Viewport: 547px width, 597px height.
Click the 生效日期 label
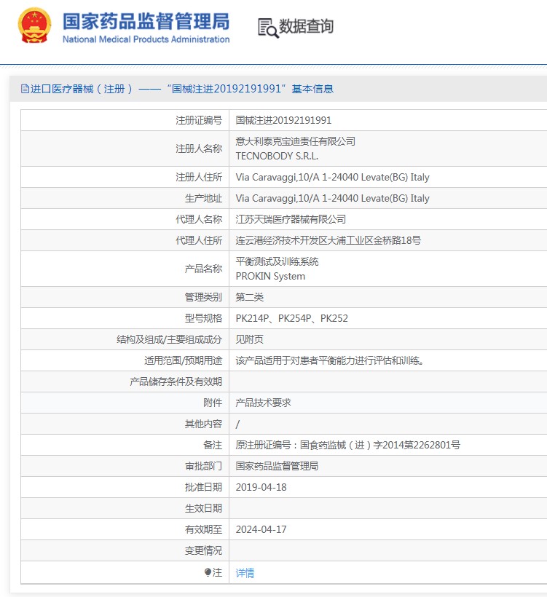point(203,508)
